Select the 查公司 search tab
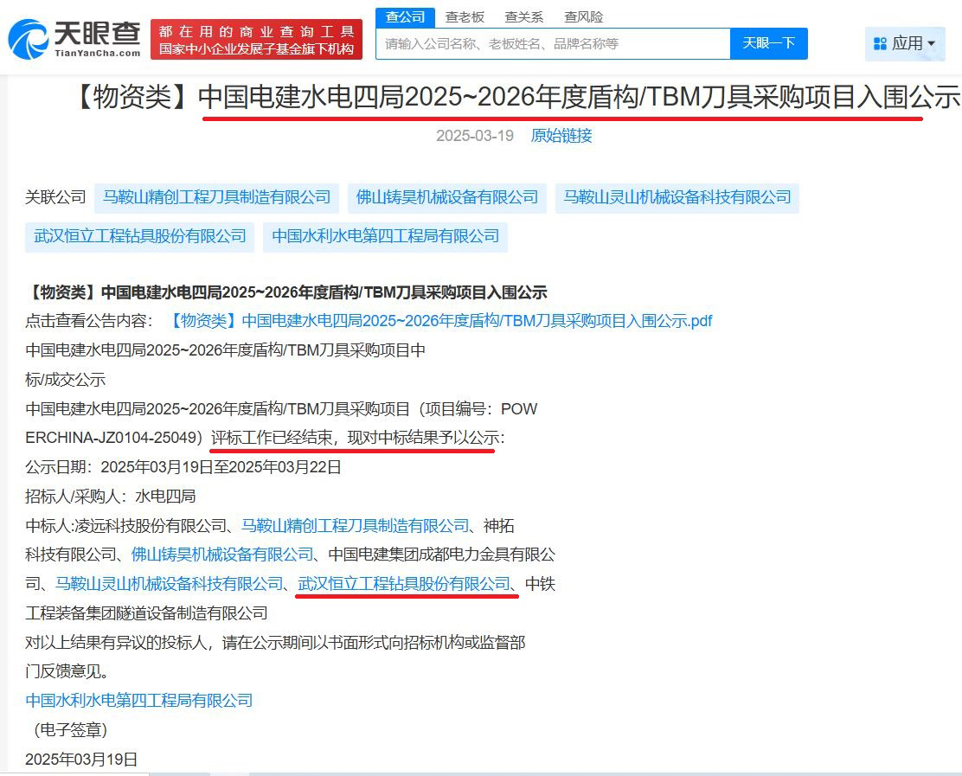The width and height of the screenshot is (962, 776). coord(405,17)
